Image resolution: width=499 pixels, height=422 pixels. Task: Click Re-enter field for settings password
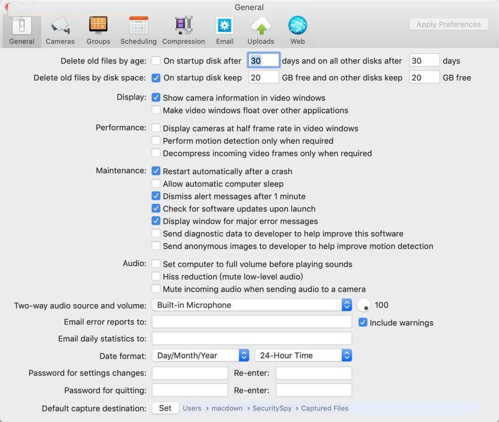(314, 373)
